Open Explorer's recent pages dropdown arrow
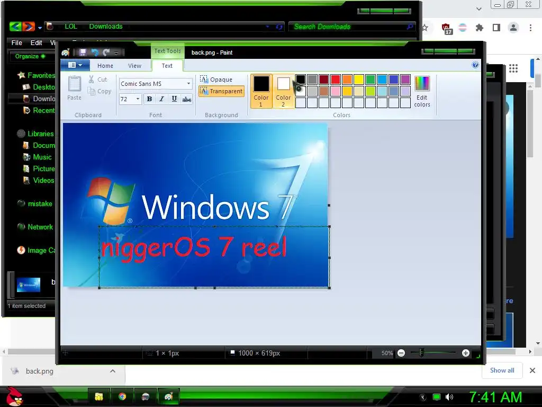Viewport: 542px width, 407px height. click(40, 28)
